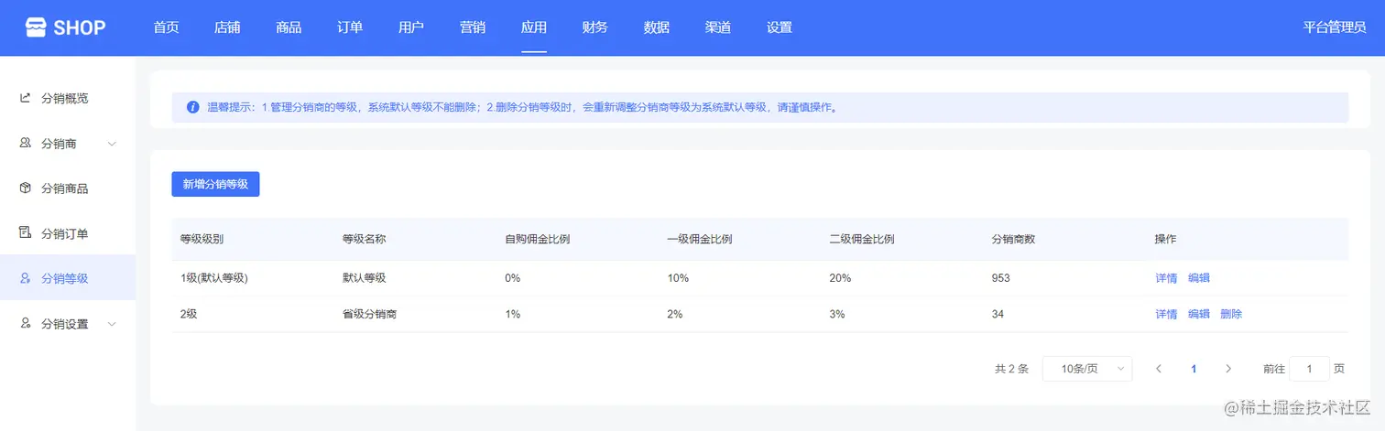Click the 一级佣金比例 column header
The height and width of the screenshot is (431, 1385).
700,240
